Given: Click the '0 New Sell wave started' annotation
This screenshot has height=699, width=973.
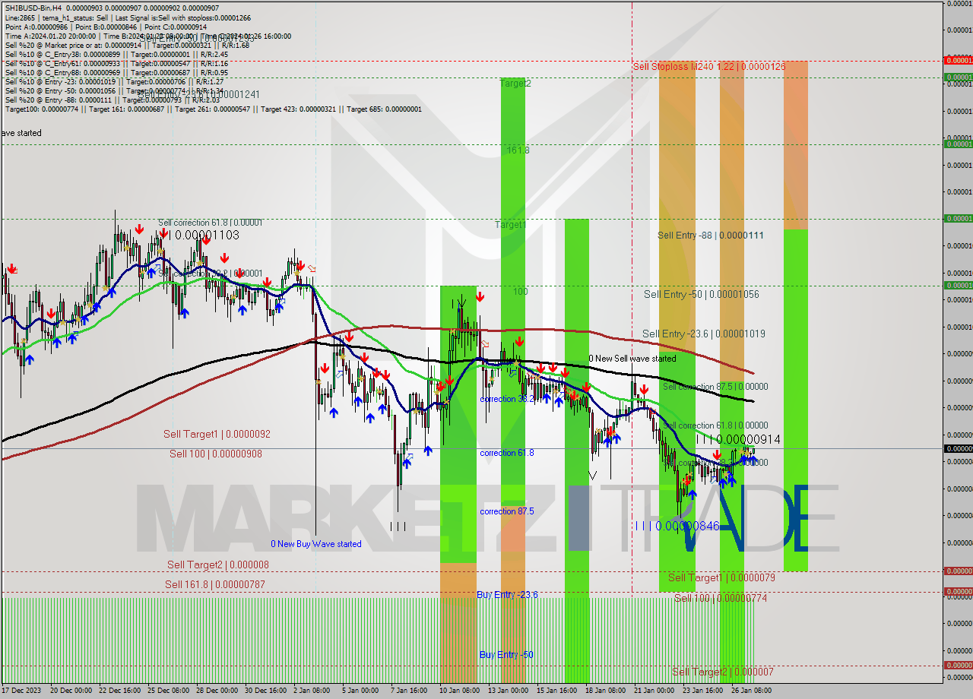Looking at the screenshot, I should pyautogui.click(x=632, y=359).
